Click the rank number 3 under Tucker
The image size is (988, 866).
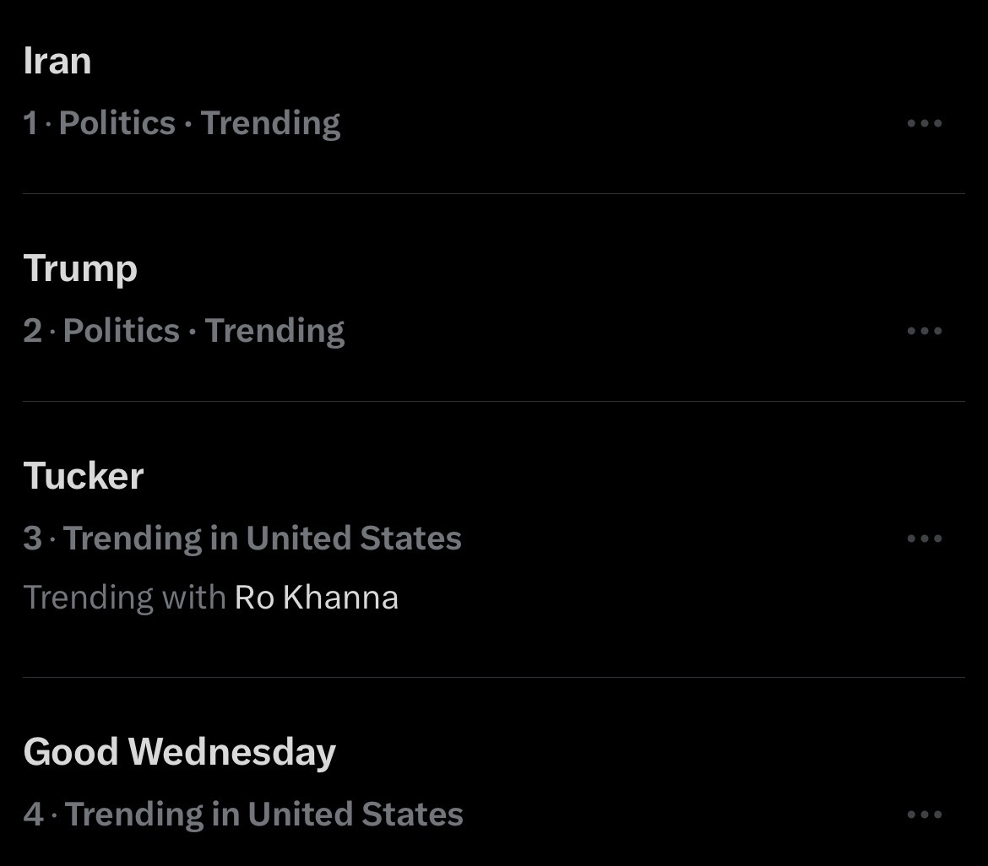click(x=32, y=539)
